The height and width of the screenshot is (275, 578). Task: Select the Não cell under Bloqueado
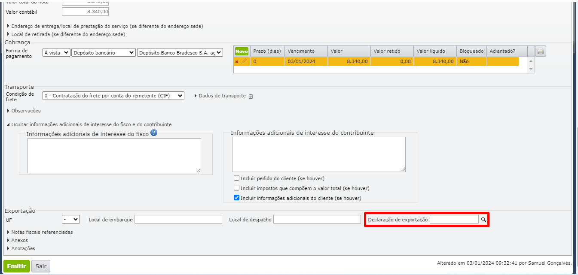pyautogui.click(x=471, y=61)
